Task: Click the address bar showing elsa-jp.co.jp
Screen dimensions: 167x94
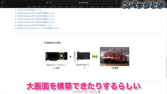Action: point(83,3)
